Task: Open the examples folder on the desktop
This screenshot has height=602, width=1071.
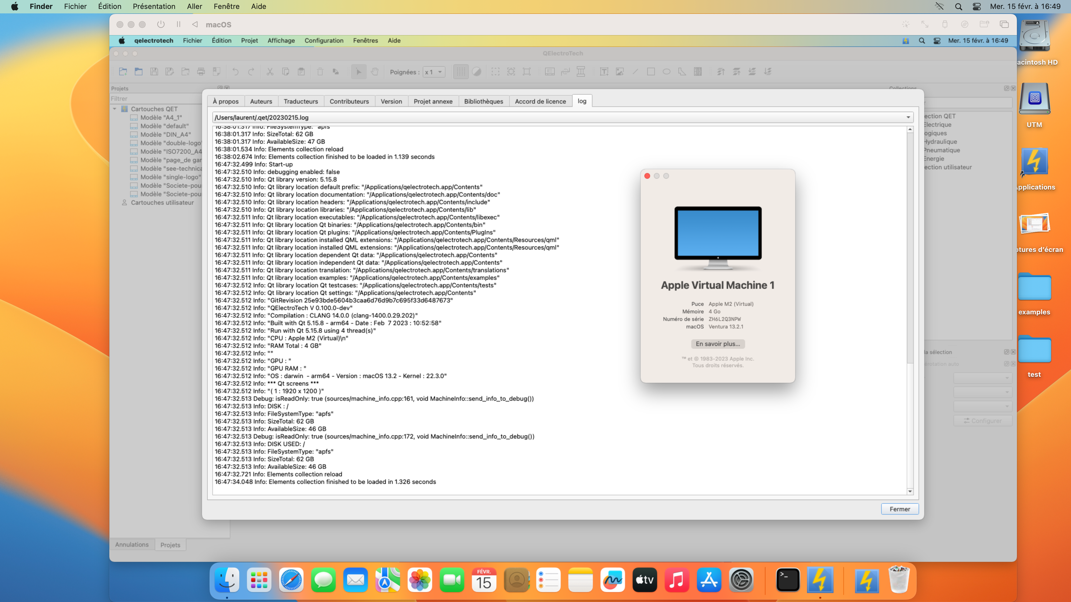Action: click(x=1034, y=287)
